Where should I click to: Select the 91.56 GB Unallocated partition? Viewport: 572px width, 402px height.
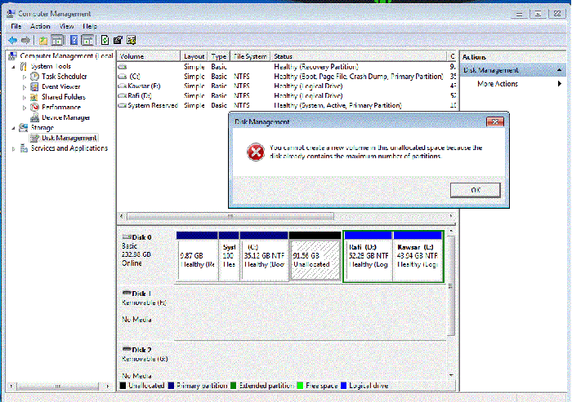click(315, 256)
